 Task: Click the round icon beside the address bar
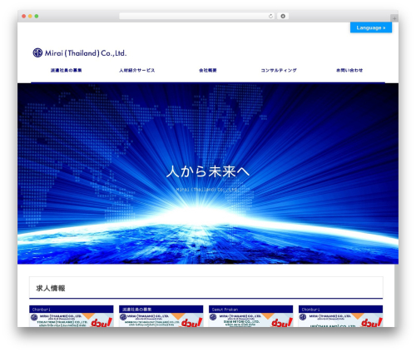[x=283, y=17]
